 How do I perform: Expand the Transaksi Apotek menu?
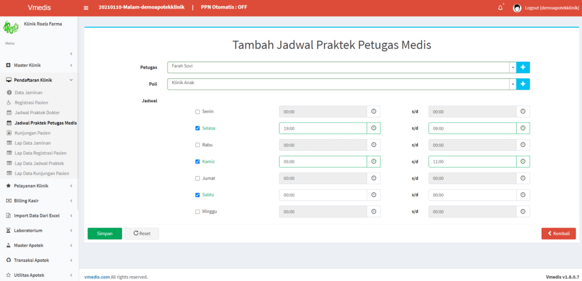click(39, 260)
